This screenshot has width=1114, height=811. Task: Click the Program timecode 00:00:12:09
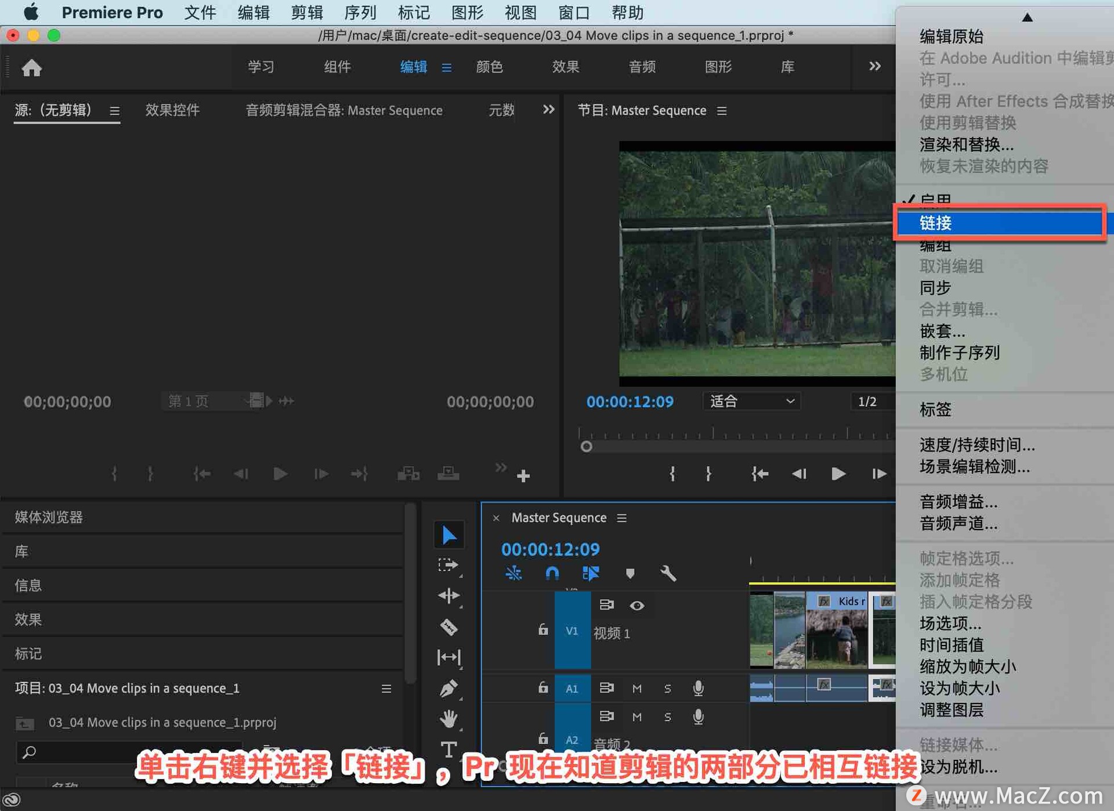pyautogui.click(x=630, y=402)
